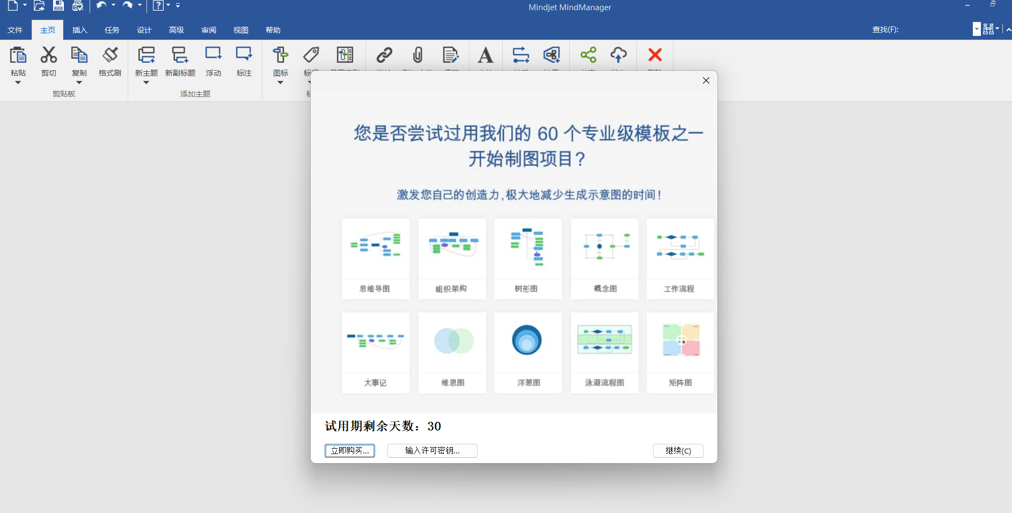
Task: Switch to the 设计 ribbon tab
Action: pyautogui.click(x=144, y=30)
